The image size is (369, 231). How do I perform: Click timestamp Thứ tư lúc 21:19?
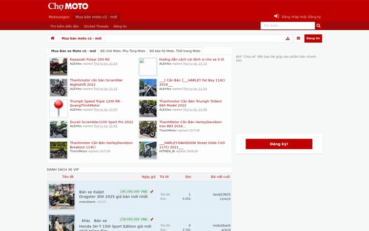[106, 64]
